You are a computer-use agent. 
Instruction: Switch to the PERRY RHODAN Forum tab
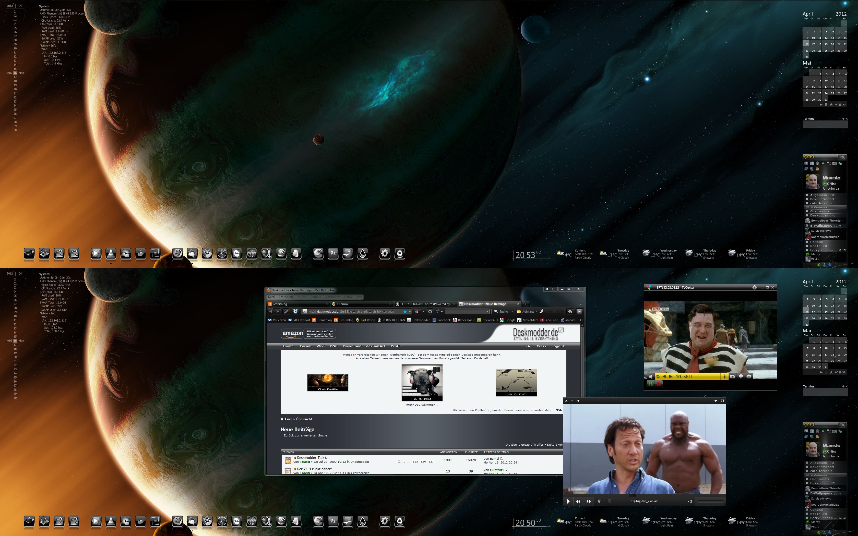426,304
